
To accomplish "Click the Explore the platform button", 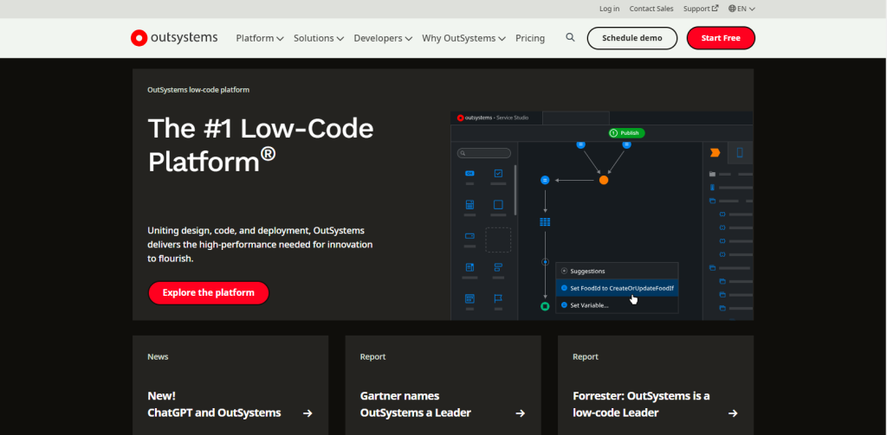I will tap(208, 292).
